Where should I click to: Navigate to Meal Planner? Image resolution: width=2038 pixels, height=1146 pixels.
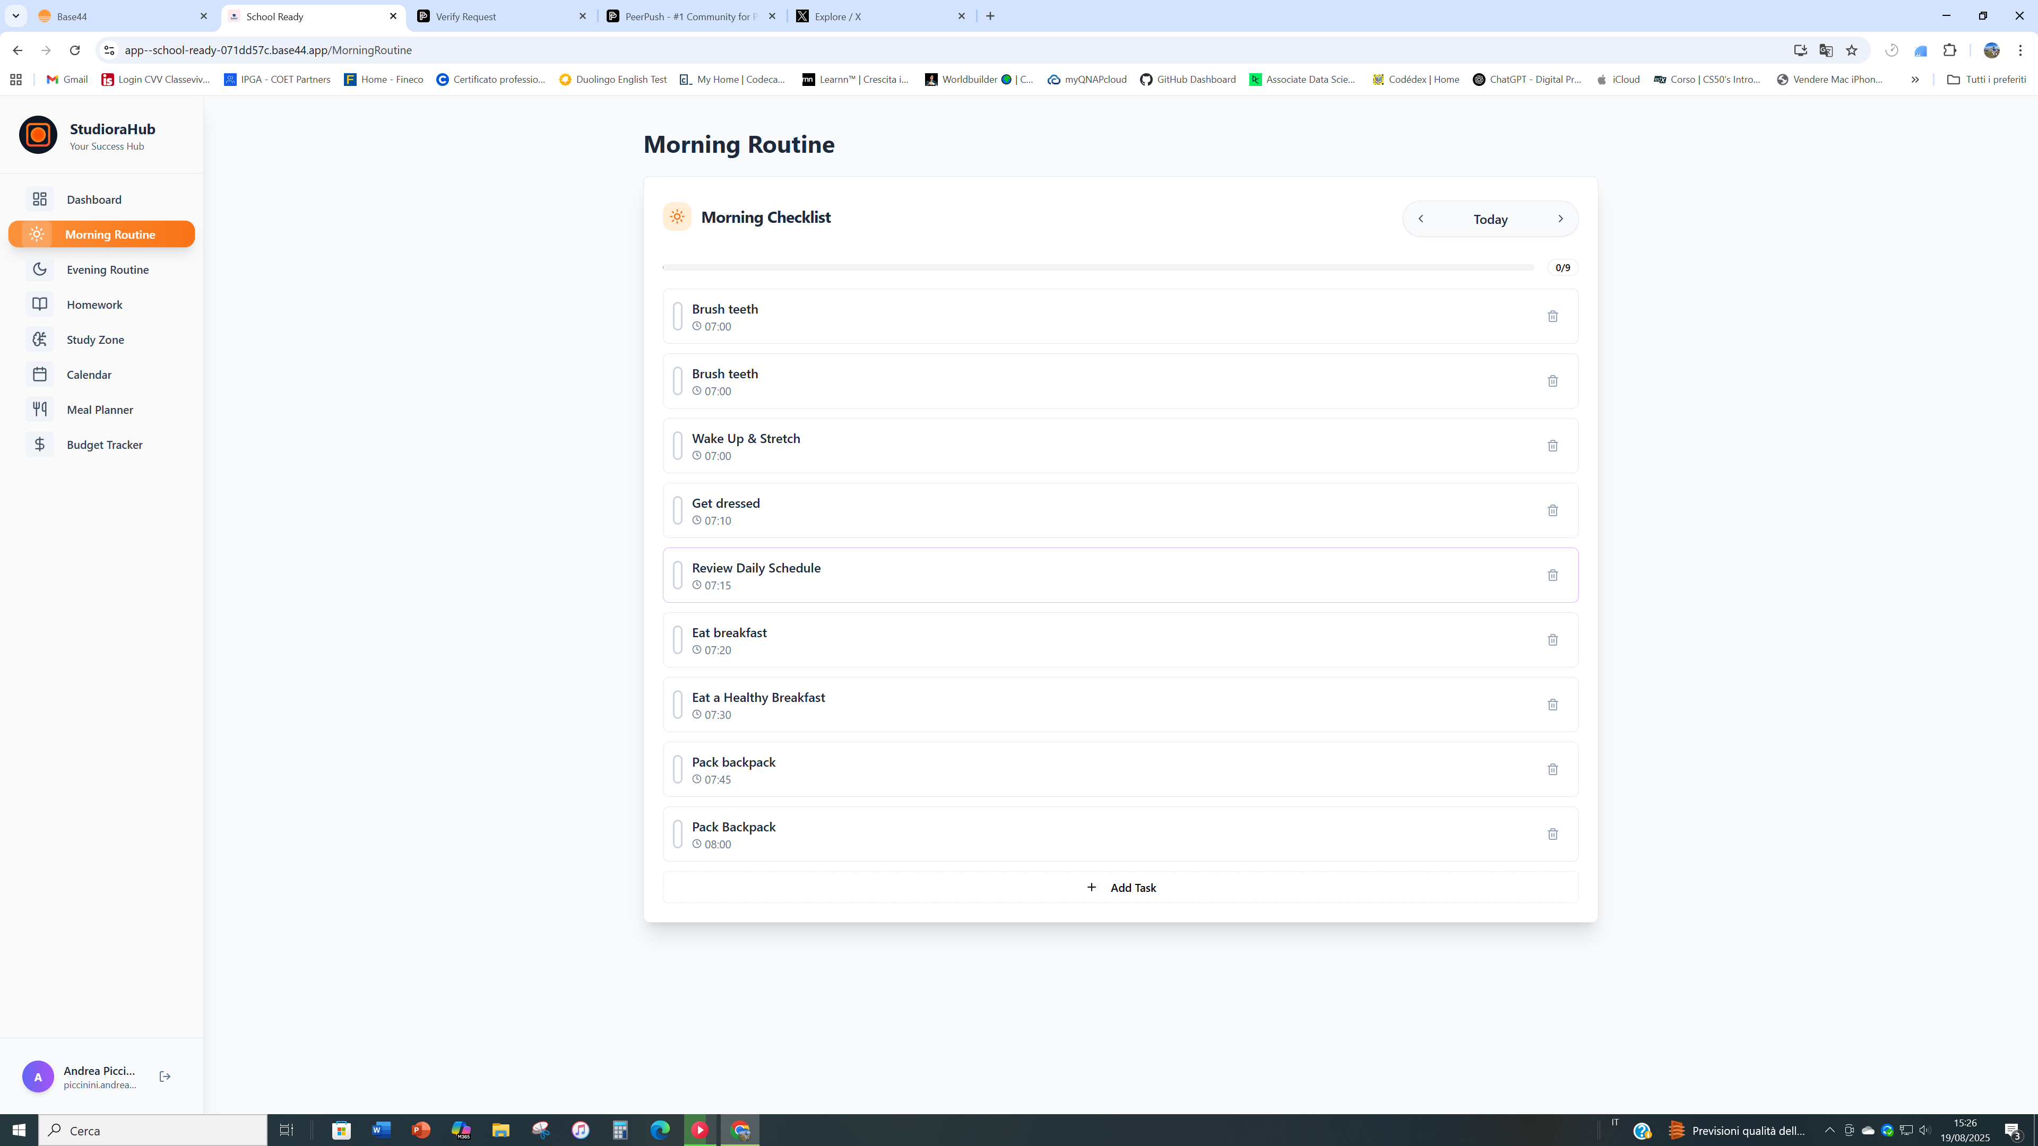click(101, 410)
